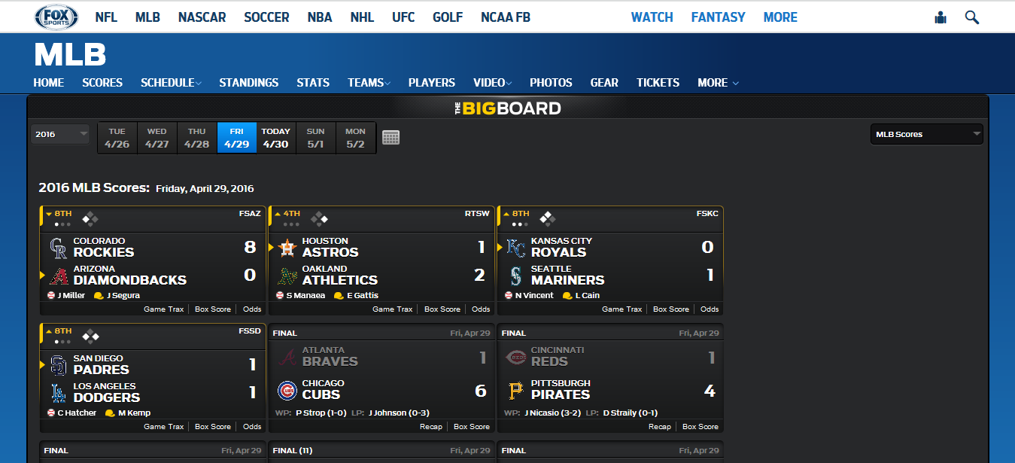Select the MON 5/2 date tab
Viewport: 1015px width, 463px height.
[356, 138]
